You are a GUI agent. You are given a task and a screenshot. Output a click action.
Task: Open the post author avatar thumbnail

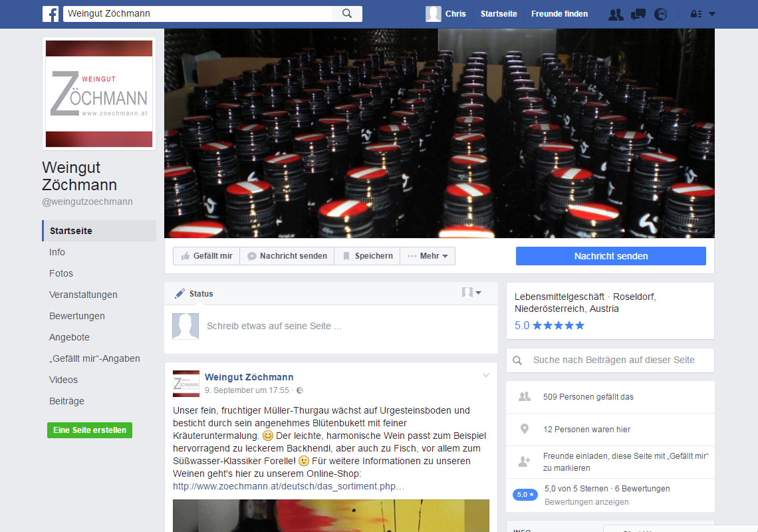click(x=186, y=384)
